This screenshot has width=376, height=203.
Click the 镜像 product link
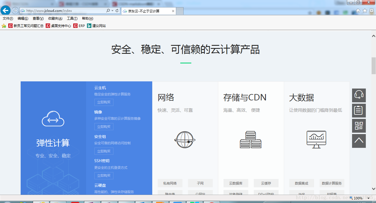pos(98,112)
